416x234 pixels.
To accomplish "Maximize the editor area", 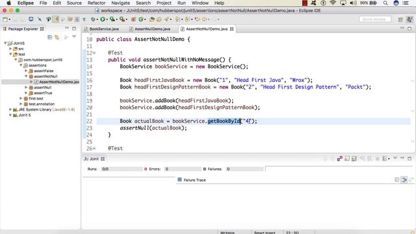I will [x=409, y=28].
